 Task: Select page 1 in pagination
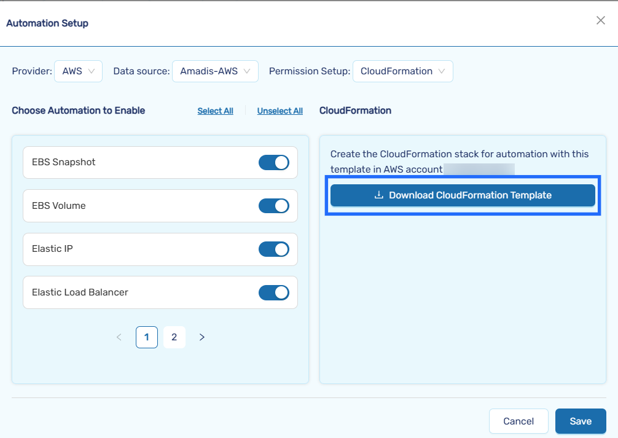tap(147, 337)
